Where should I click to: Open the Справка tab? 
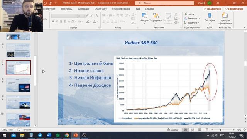coord(150,9)
